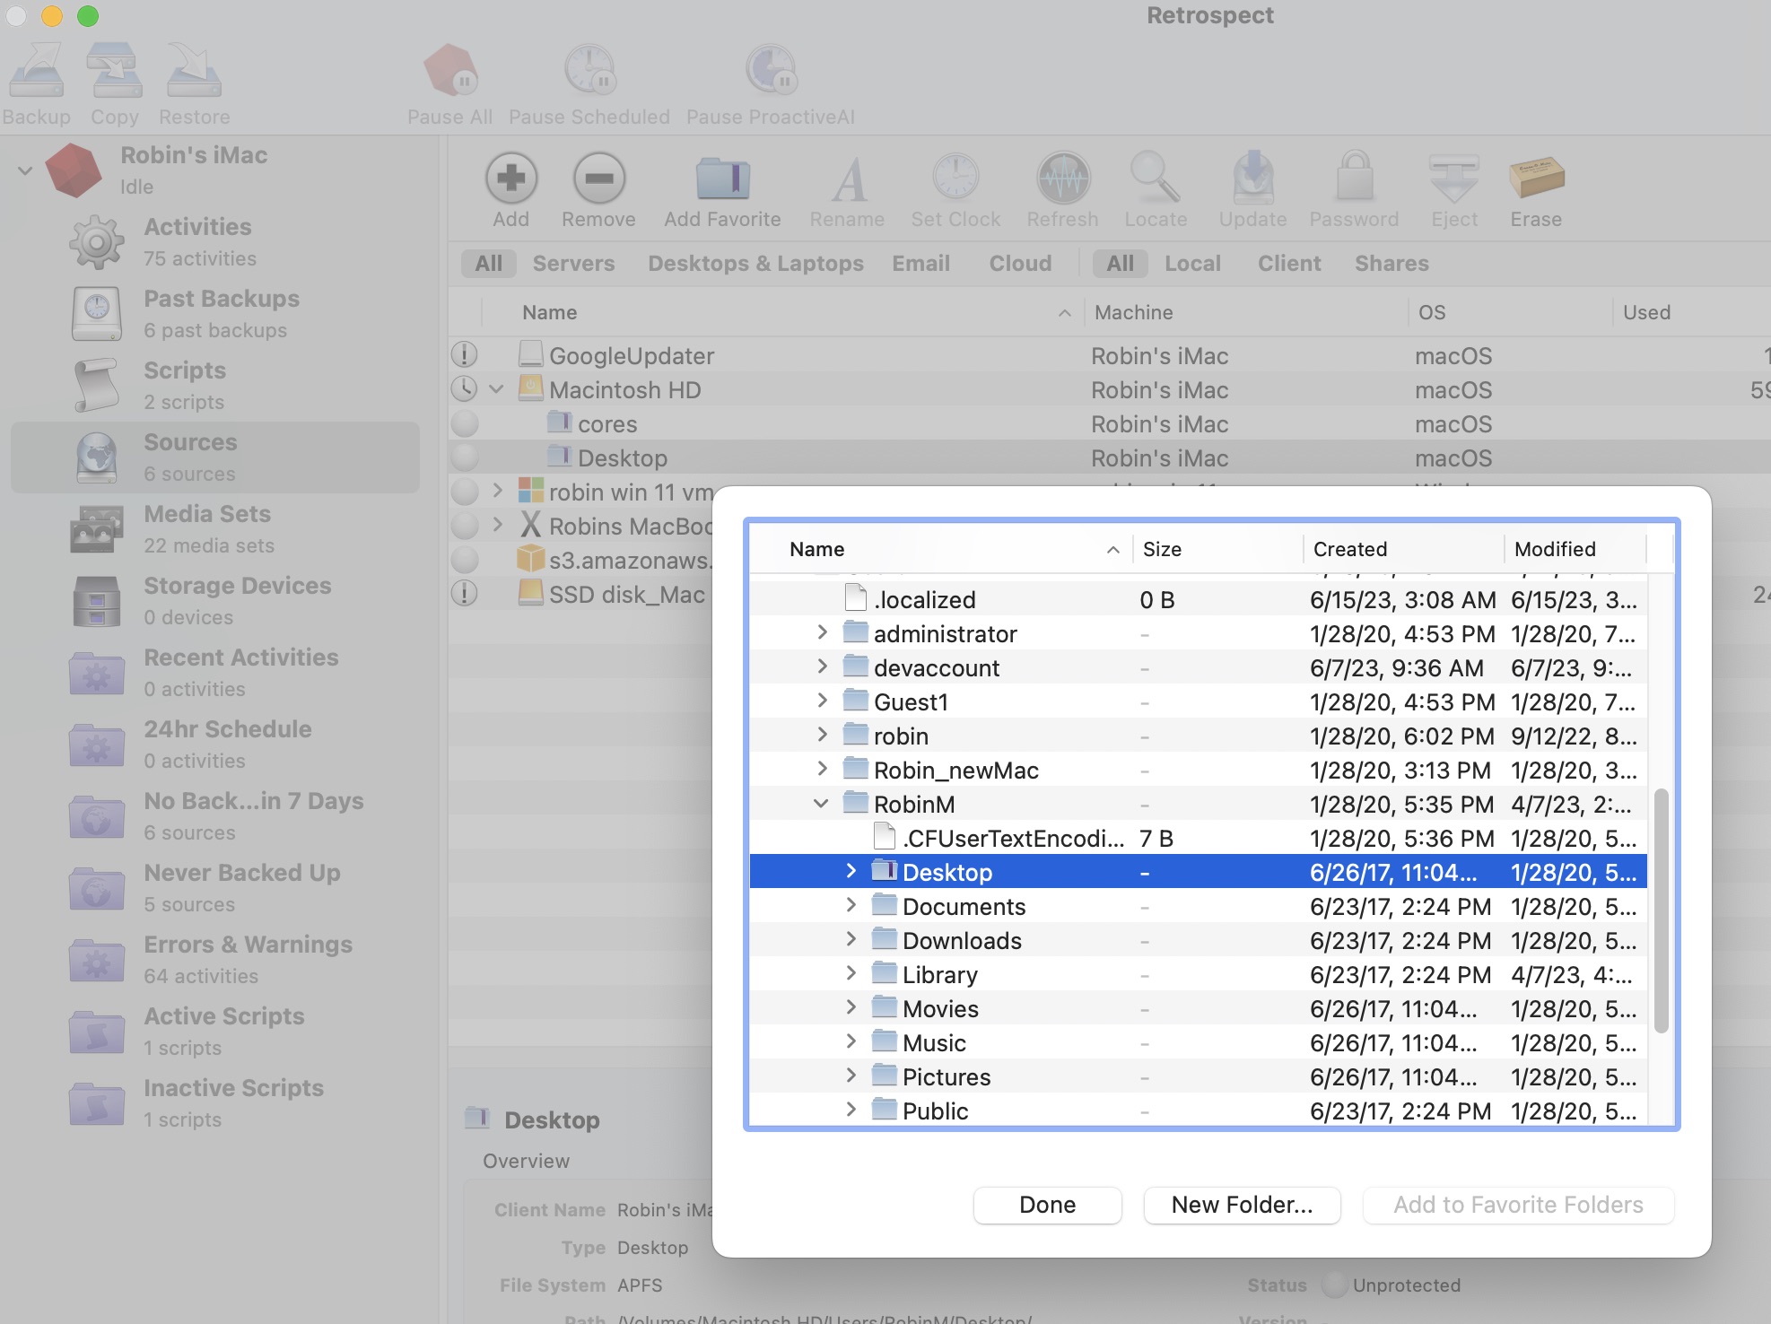This screenshot has width=1771, height=1324.
Task: Select the Local filter tab
Action: click(x=1192, y=263)
